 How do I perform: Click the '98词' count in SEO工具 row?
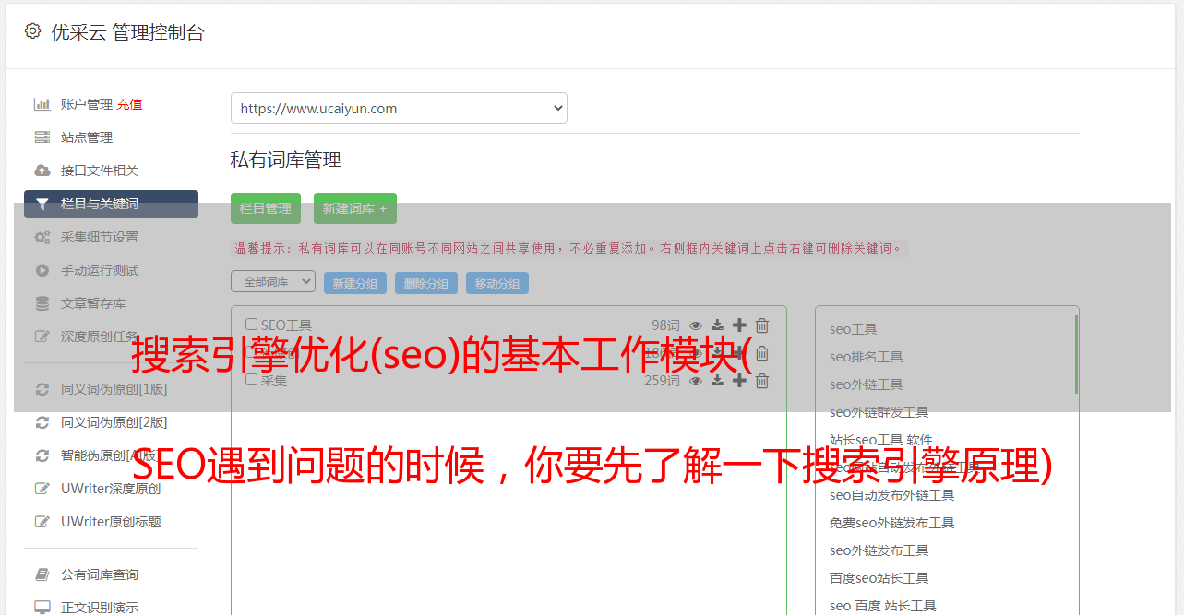(x=665, y=325)
